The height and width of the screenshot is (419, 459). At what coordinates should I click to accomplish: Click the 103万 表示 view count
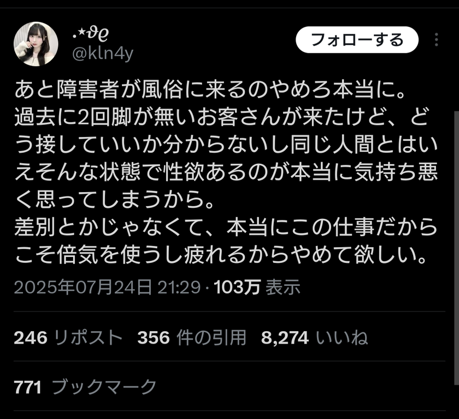coord(257,287)
